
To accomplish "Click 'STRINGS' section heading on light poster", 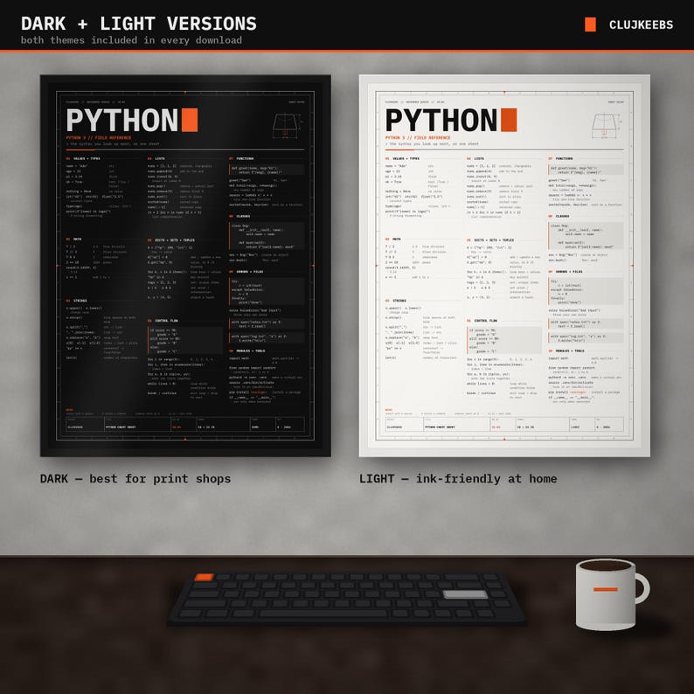I will [399, 301].
